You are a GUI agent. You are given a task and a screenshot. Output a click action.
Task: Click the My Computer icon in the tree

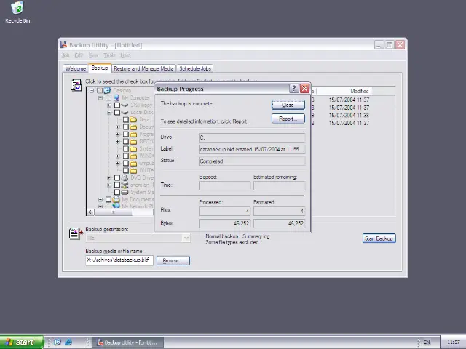pos(116,97)
